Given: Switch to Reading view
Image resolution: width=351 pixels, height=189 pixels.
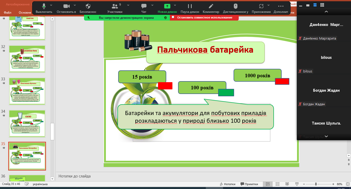Looking at the screenshot, I should pos(287,184).
